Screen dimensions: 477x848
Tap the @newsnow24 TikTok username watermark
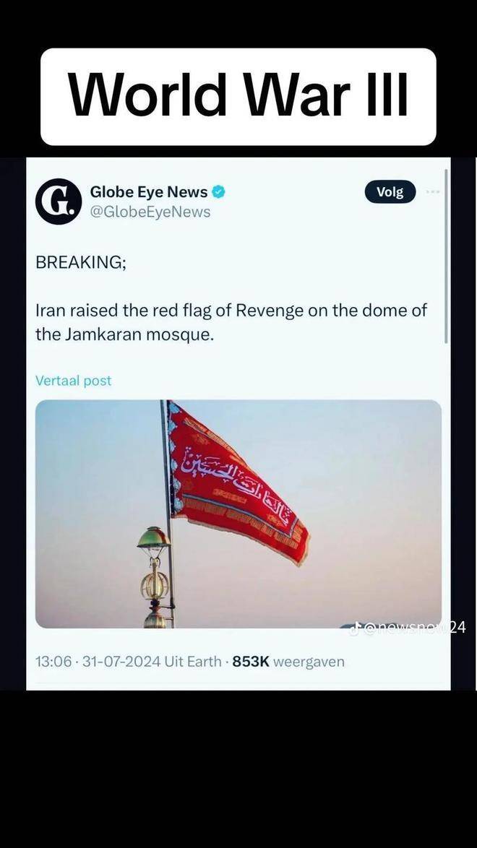pyautogui.click(x=415, y=628)
